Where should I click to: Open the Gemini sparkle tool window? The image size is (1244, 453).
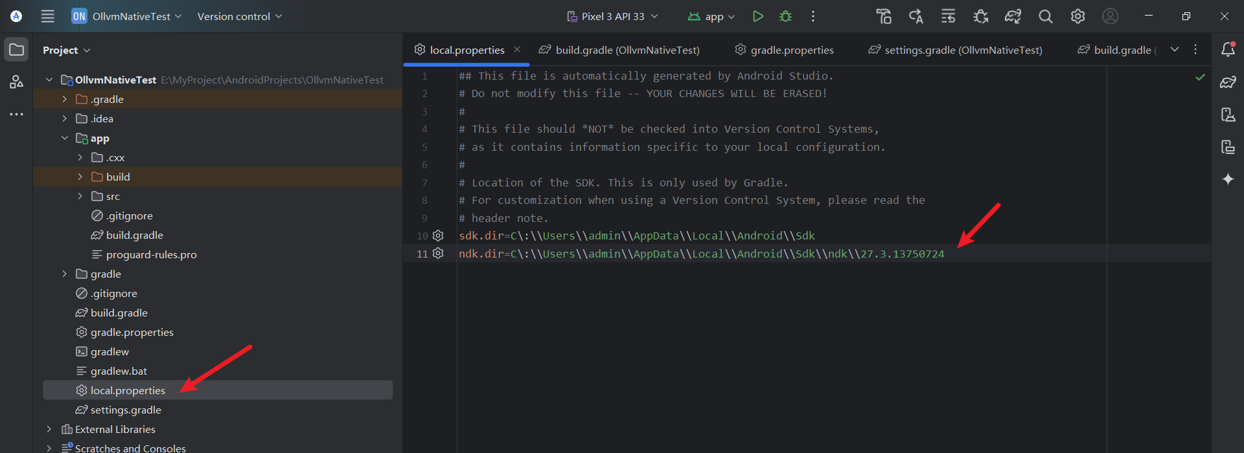[x=1228, y=179]
